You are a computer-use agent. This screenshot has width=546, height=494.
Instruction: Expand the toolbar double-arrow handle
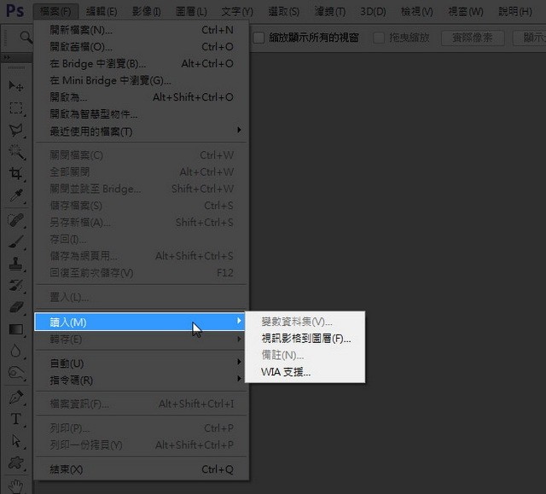coord(7,57)
